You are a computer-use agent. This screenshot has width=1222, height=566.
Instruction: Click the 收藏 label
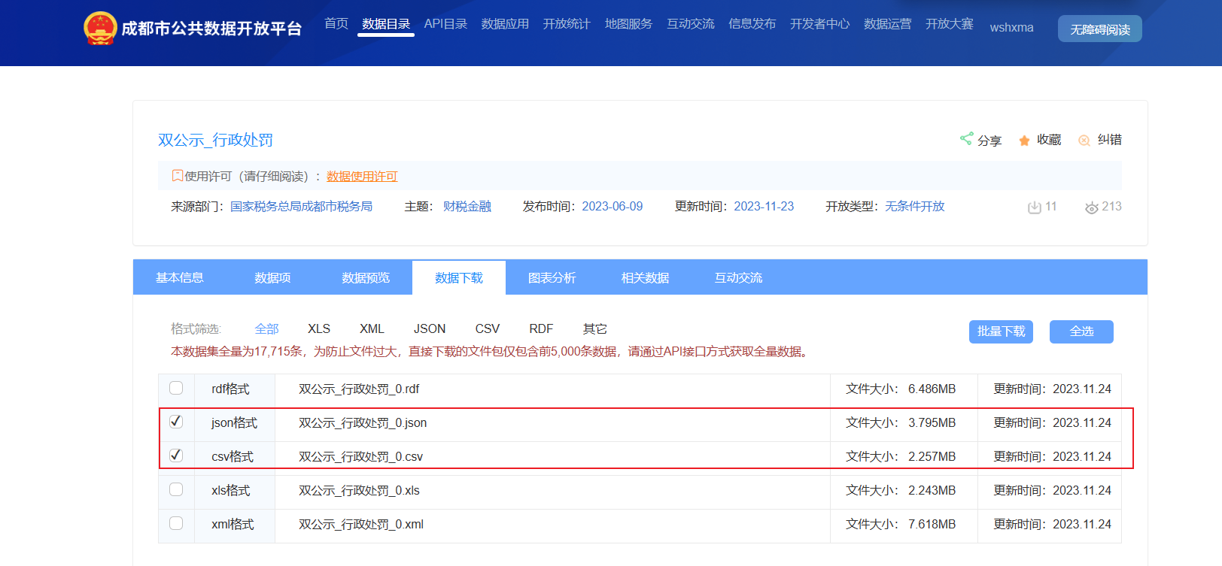pos(1049,140)
